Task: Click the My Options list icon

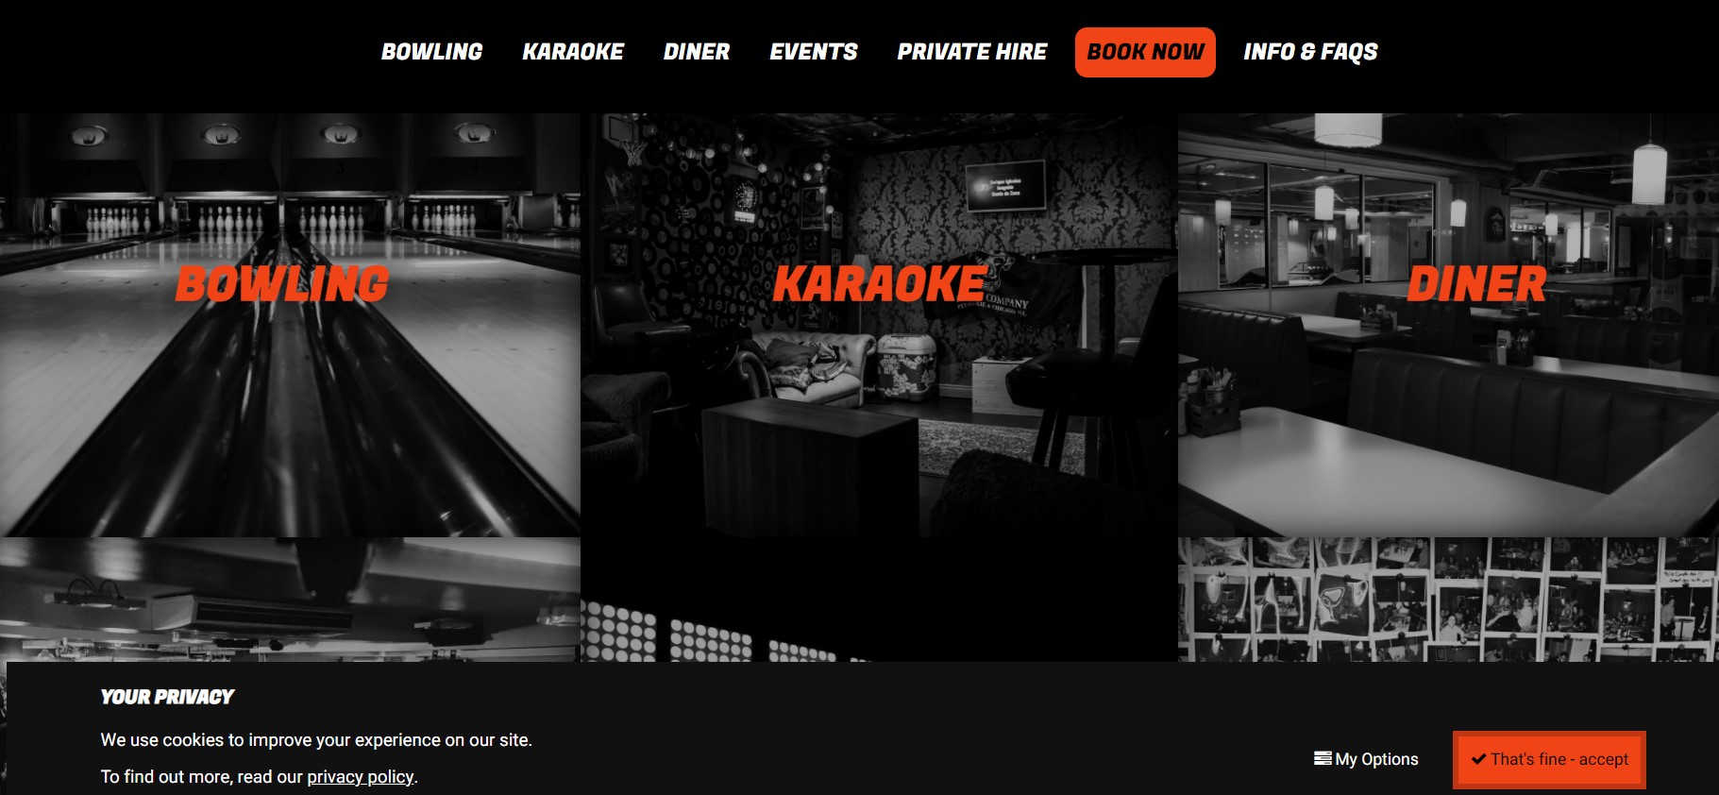Action: pyautogui.click(x=1323, y=758)
